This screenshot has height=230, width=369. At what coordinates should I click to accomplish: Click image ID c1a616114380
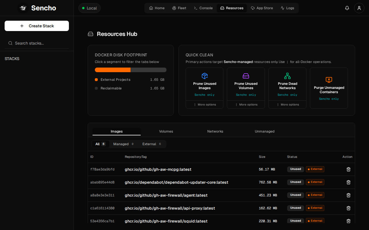pos(102,208)
